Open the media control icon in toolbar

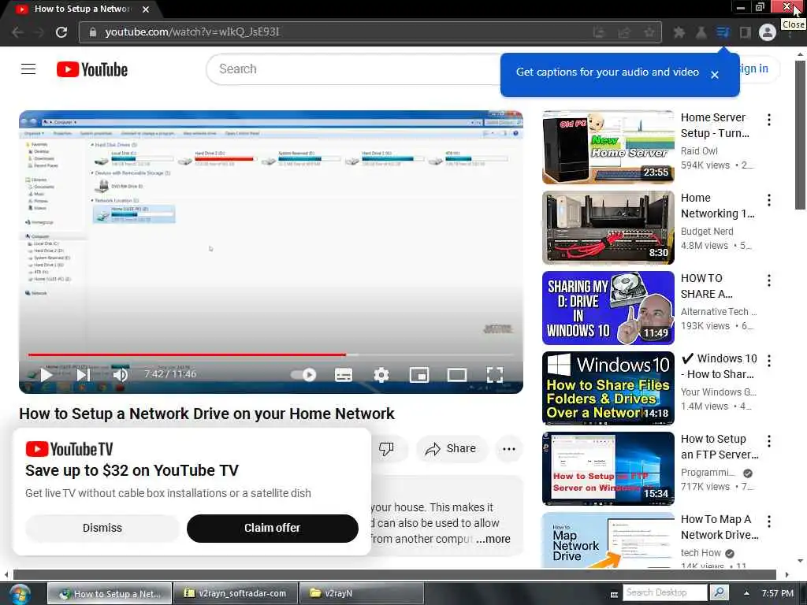pos(723,32)
